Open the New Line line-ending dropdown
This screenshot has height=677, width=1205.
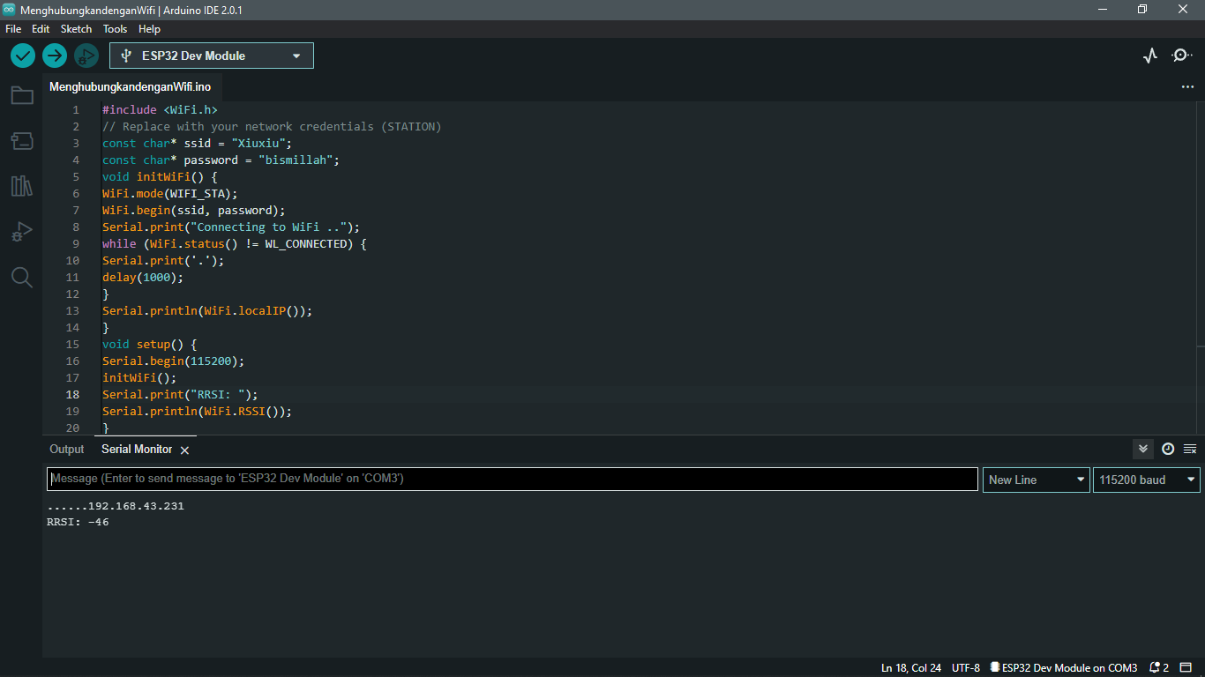pos(1036,480)
